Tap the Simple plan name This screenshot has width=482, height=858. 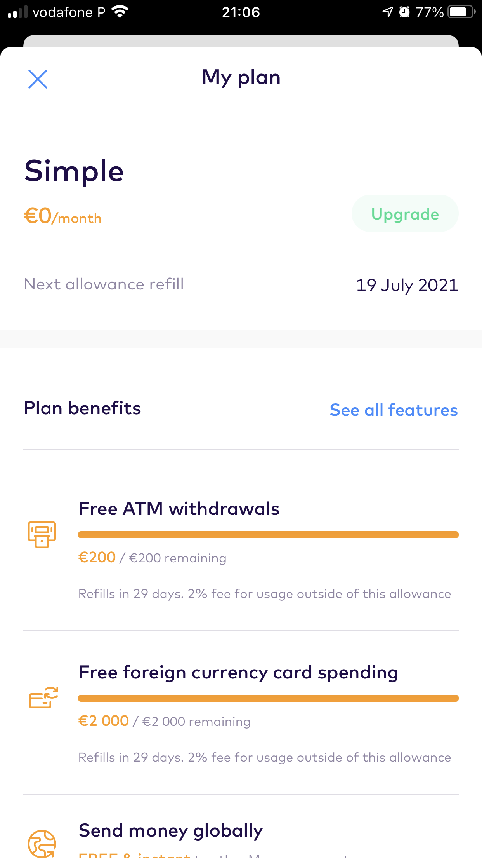pyautogui.click(x=74, y=171)
